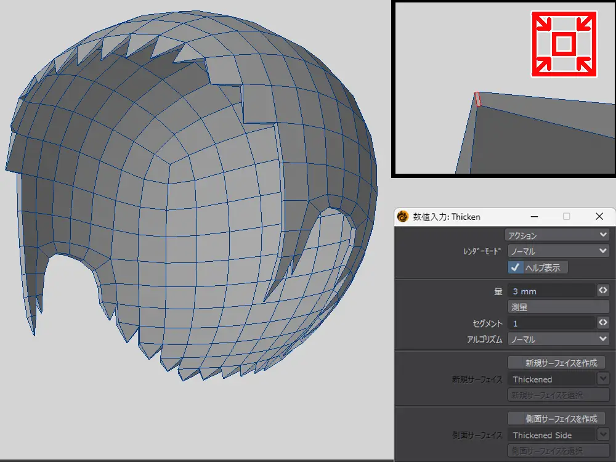Click the arrow stepper beside the 量 field
The height and width of the screenshot is (462, 616).
[603, 291]
